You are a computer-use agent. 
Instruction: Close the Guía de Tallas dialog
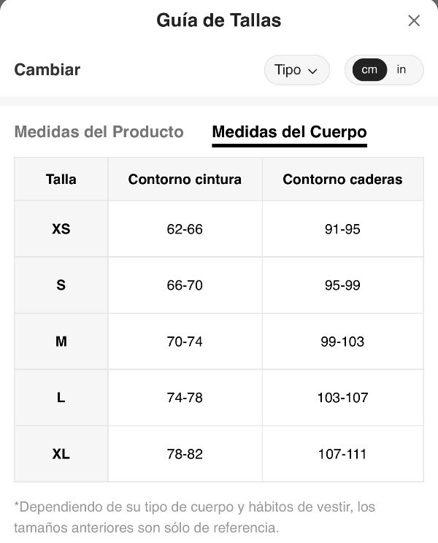[x=414, y=20]
